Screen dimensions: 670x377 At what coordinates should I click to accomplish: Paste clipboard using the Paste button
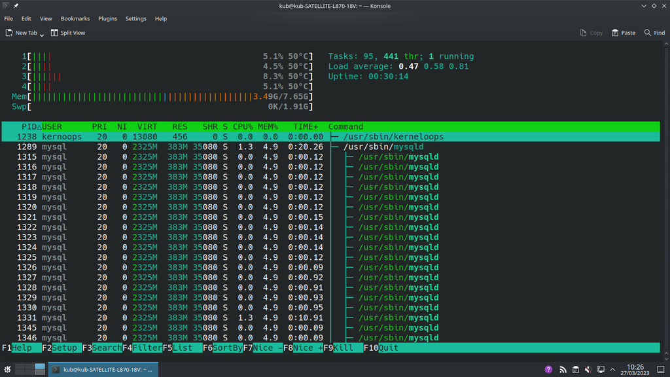point(624,33)
